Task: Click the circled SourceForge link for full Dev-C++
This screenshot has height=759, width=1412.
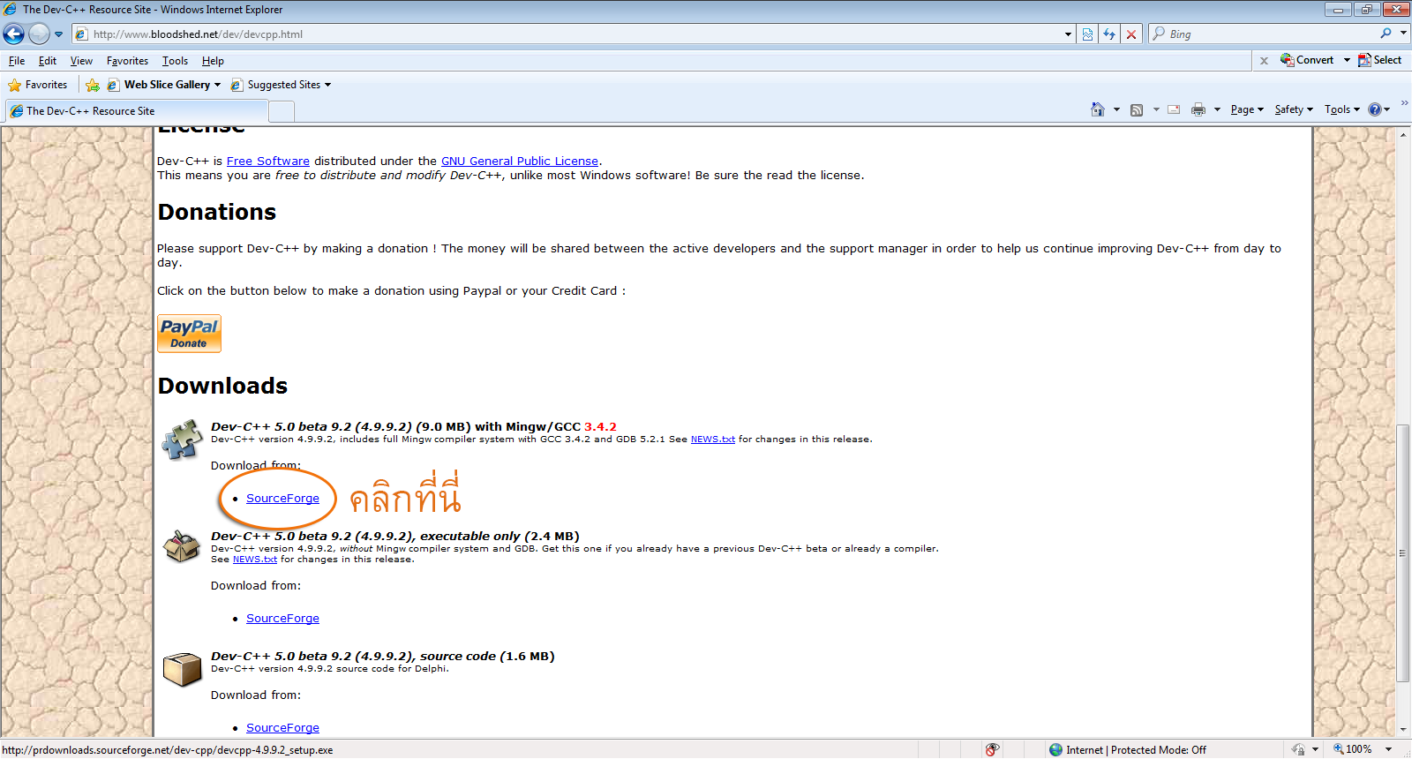Action: click(x=282, y=498)
